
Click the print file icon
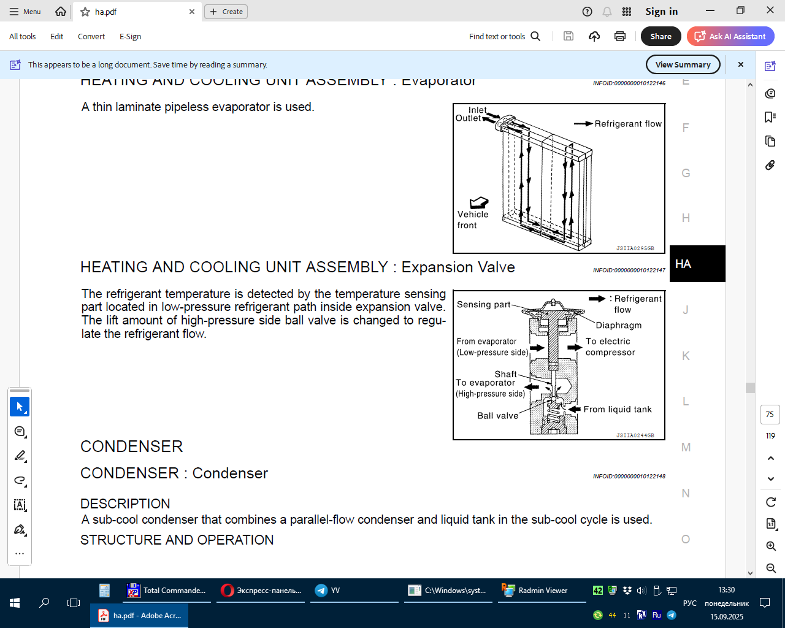point(620,36)
